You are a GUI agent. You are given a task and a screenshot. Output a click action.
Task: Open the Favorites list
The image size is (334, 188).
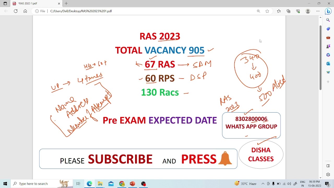tap(279, 11)
